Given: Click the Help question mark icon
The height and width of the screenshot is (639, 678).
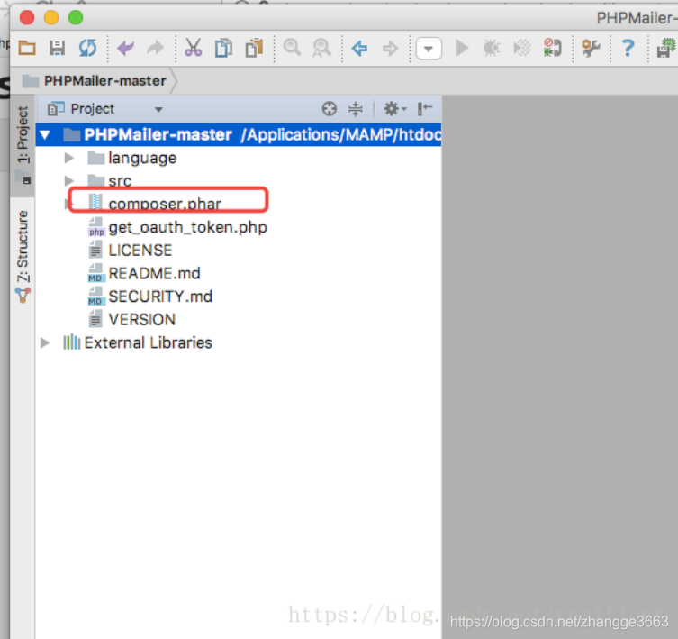Looking at the screenshot, I should (628, 48).
